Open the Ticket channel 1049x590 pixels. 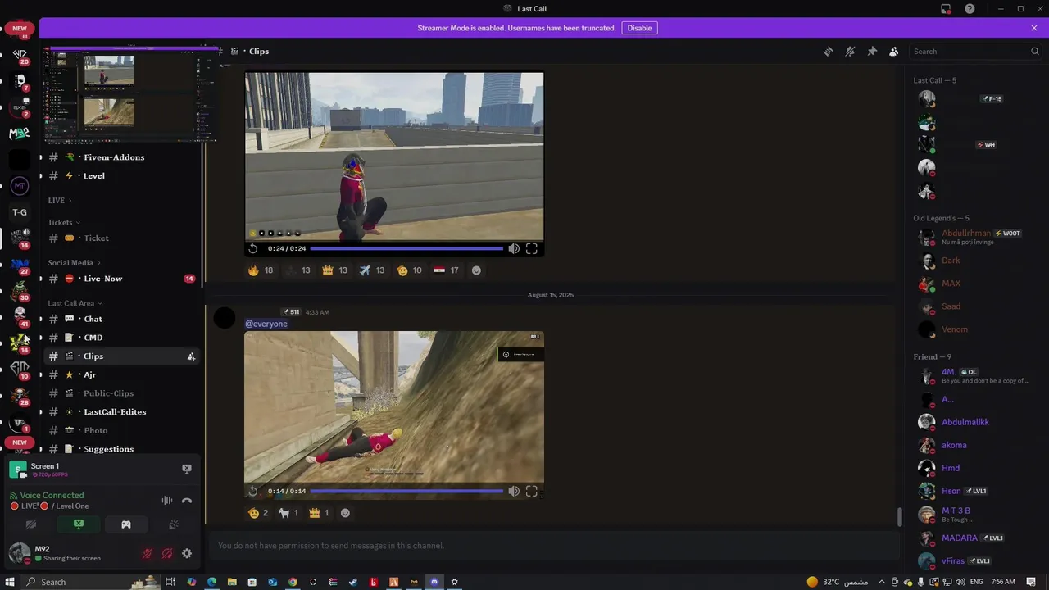point(120,238)
